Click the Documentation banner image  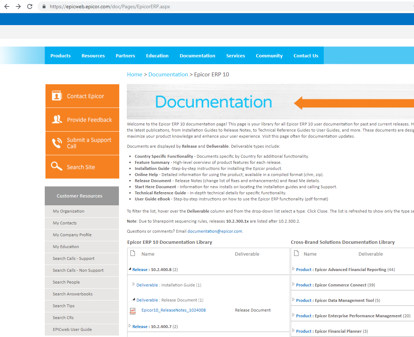coord(270,102)
